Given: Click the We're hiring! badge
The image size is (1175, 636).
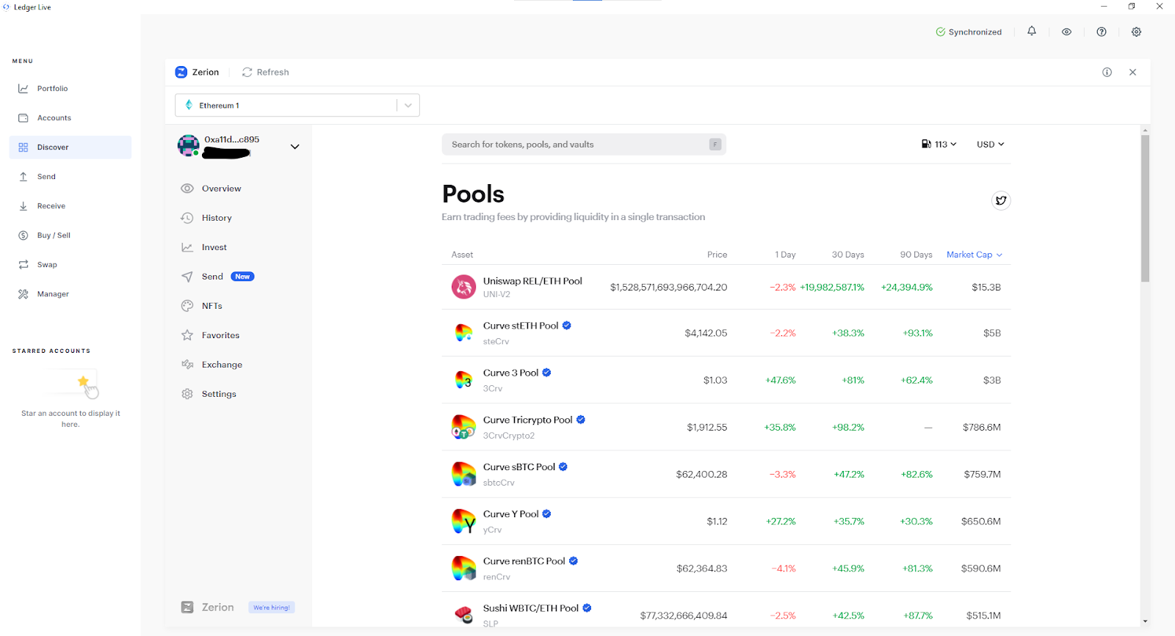Looking at the screenshot, I should tap(272, 607).
